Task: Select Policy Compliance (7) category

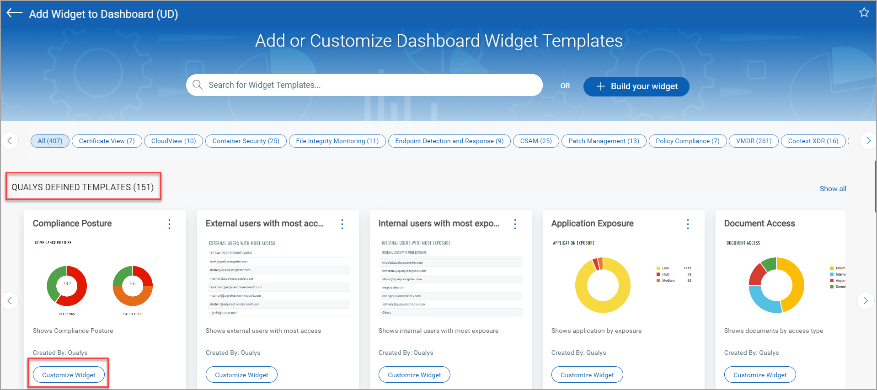Action: coord(687,141)
